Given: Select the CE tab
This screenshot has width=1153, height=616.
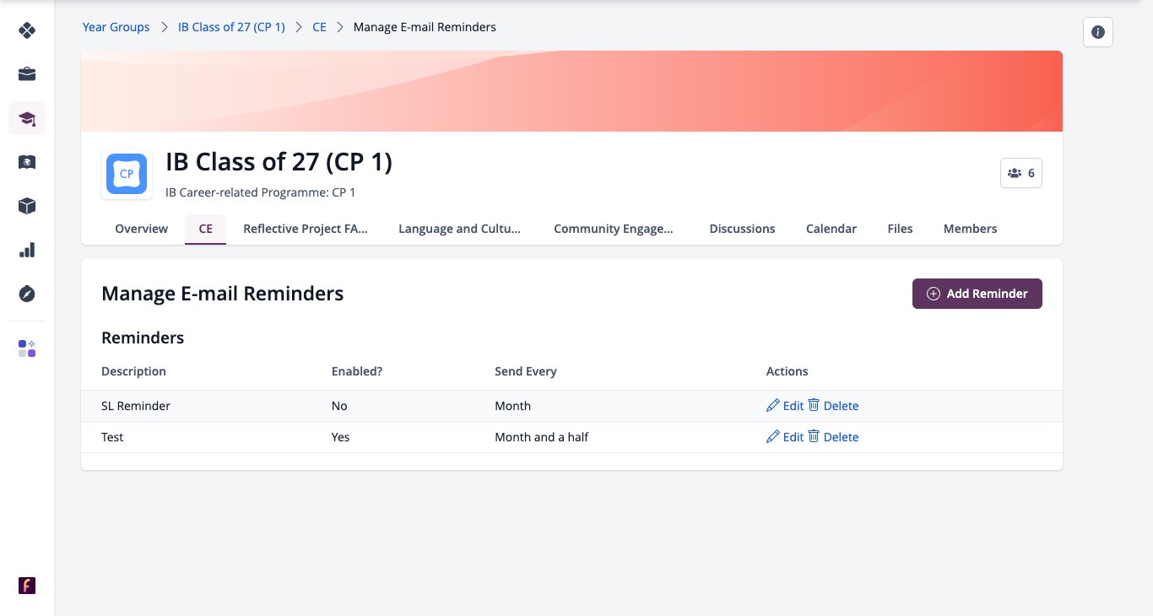Looking at the screenshot, I should pyautogui.click(x=206, y=229).
